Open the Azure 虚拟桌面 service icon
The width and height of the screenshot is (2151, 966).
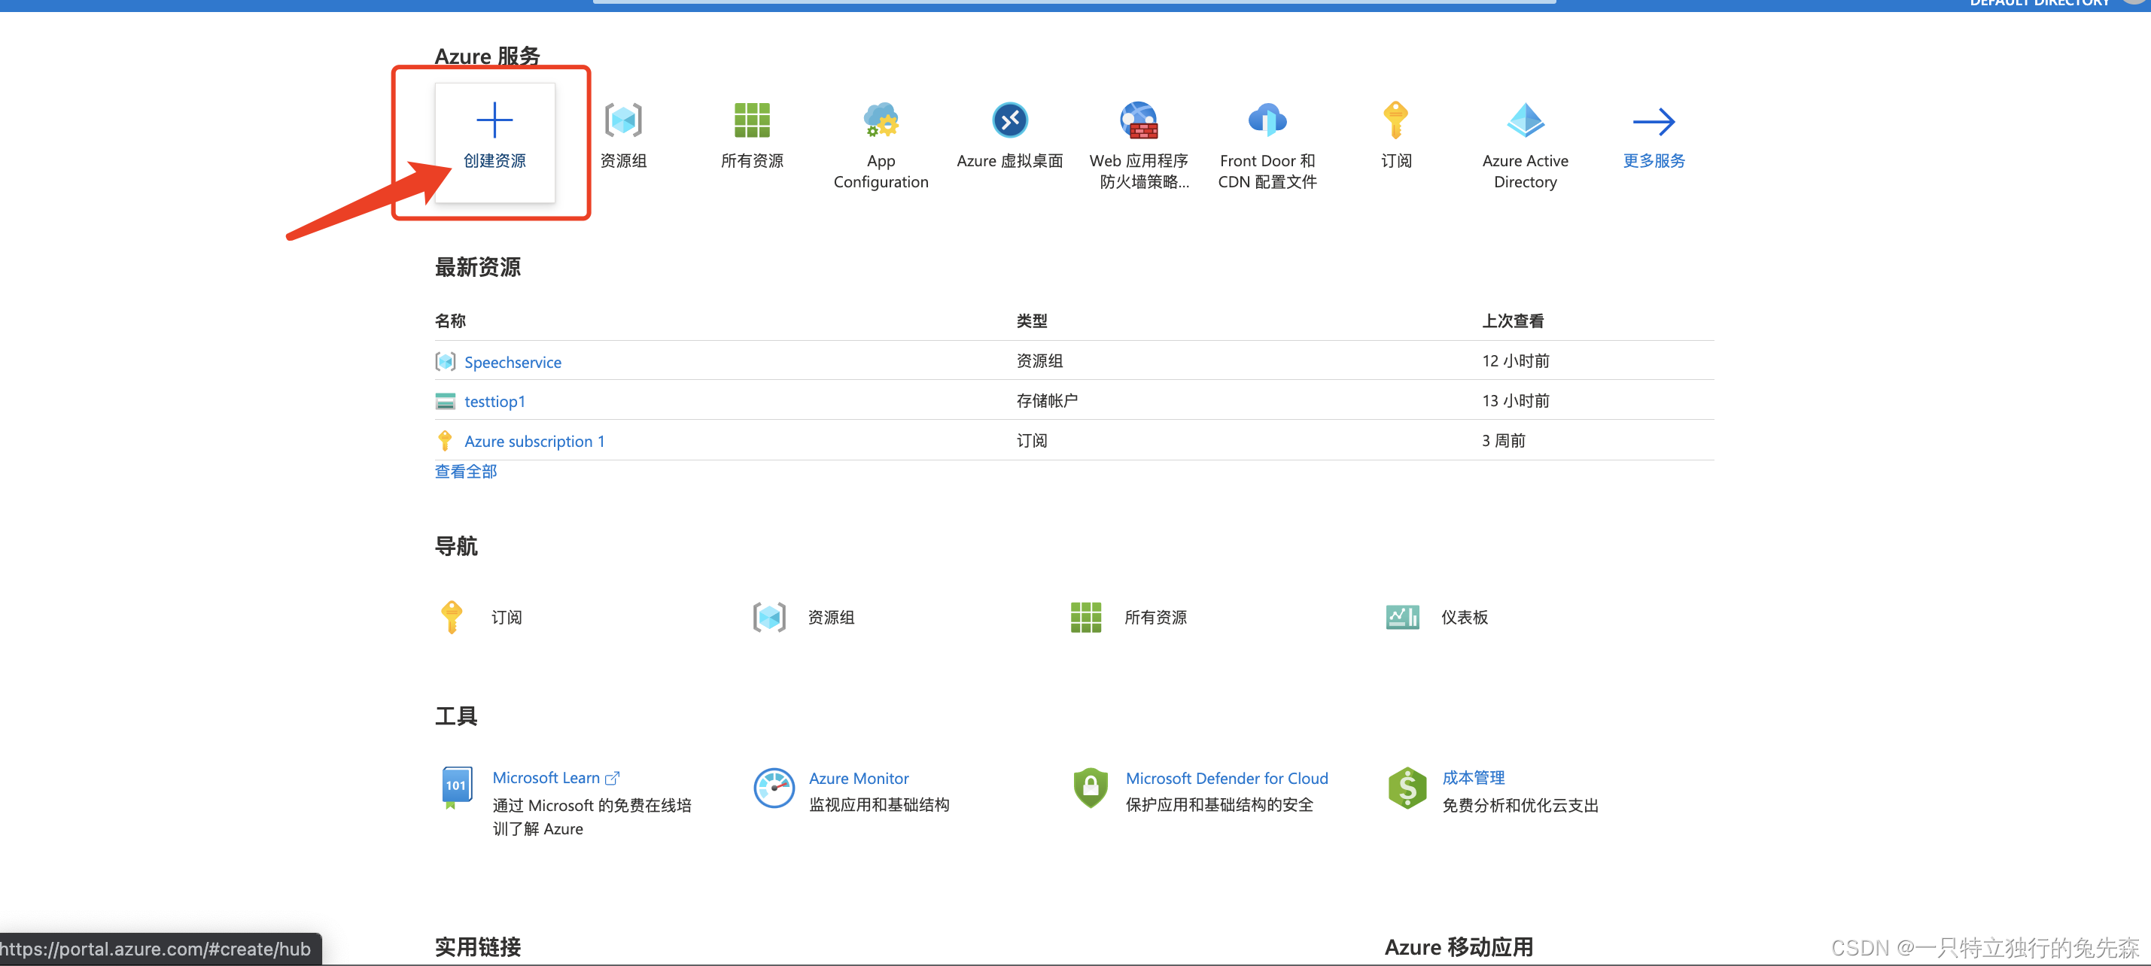(x=1009, y=120)
